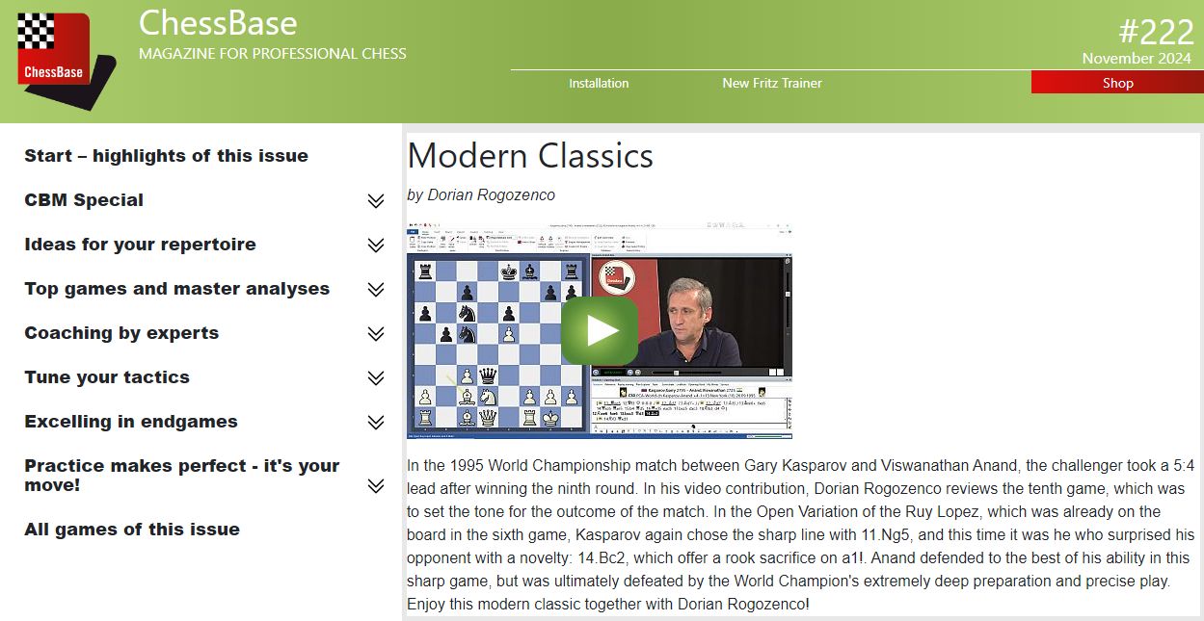Screen dimensions: 1204x621
Task: Click the ChessBase logo icon
Action: pos(60,59)
